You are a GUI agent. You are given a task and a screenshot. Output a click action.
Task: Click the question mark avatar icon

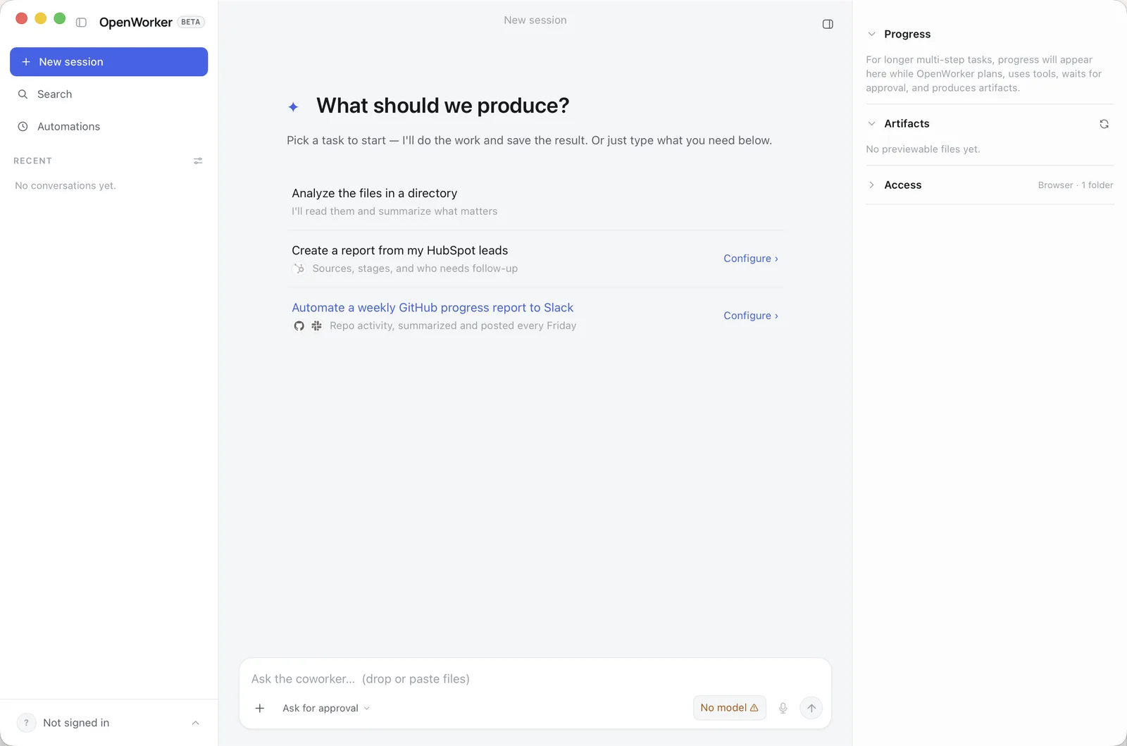click(x=26, y=723)
